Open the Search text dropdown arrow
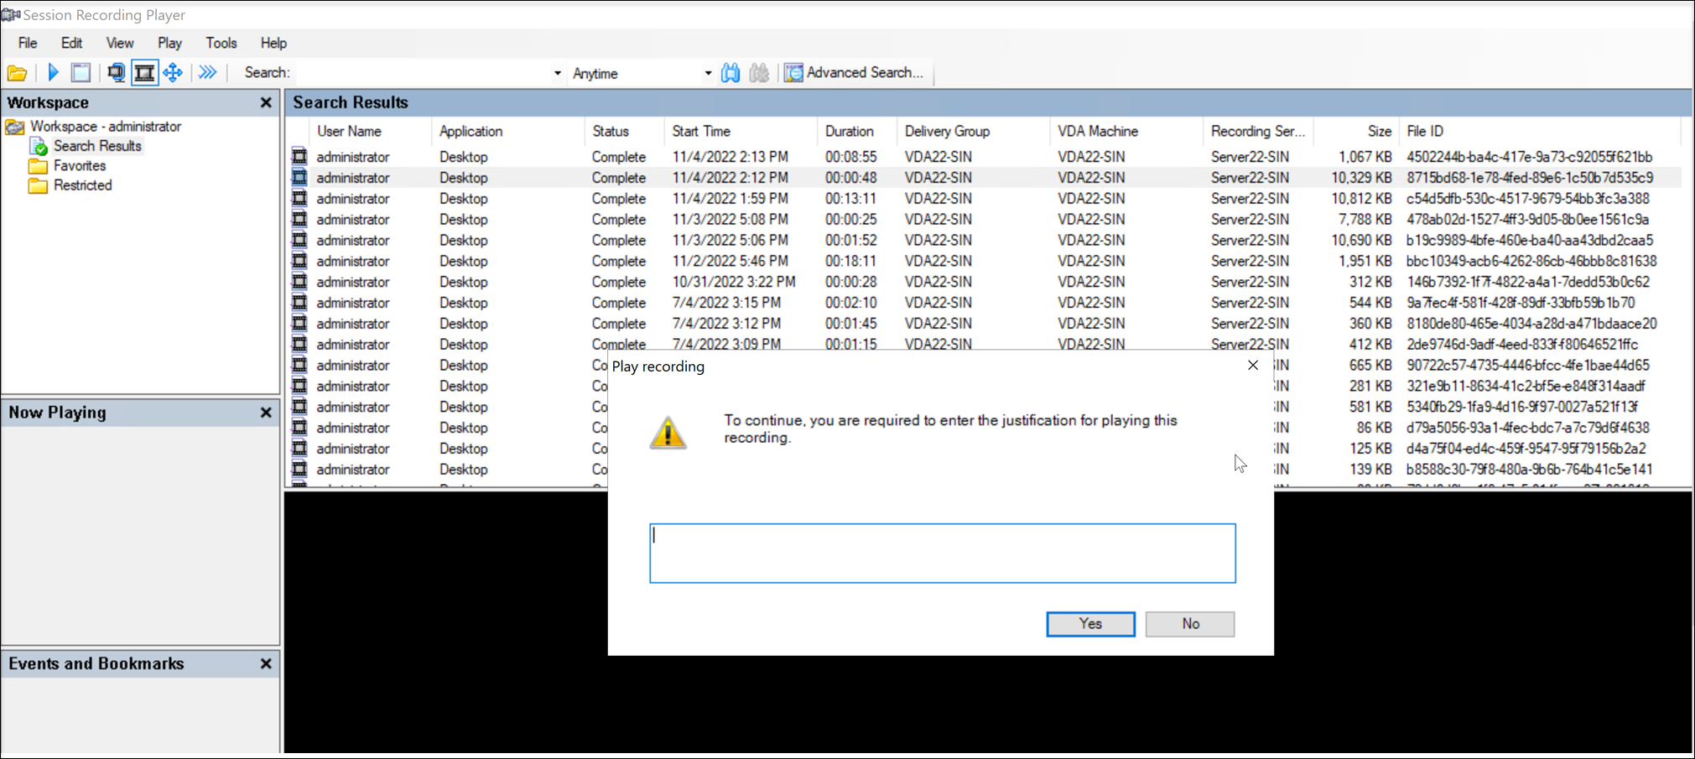The height and width of the screenshot is (759, 1695). tap(556, 73)
